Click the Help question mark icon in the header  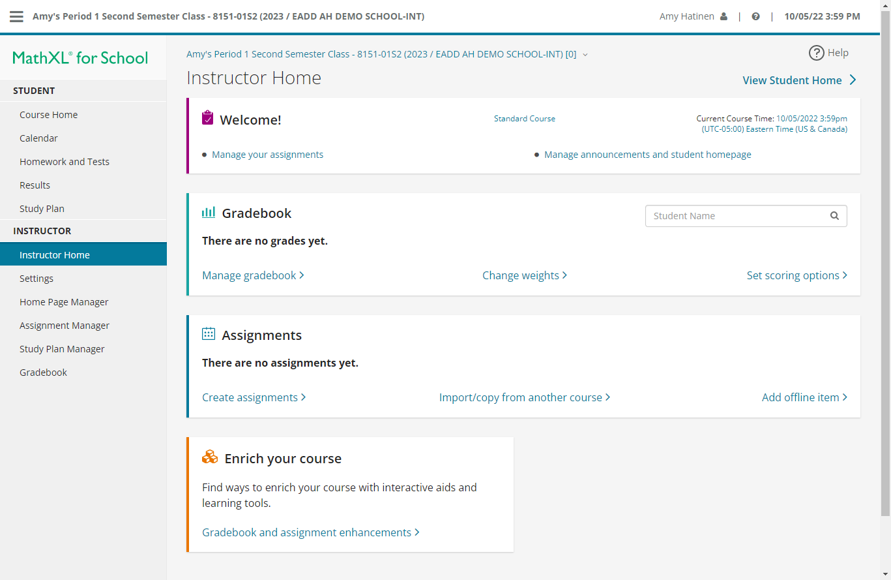[755, 16]
